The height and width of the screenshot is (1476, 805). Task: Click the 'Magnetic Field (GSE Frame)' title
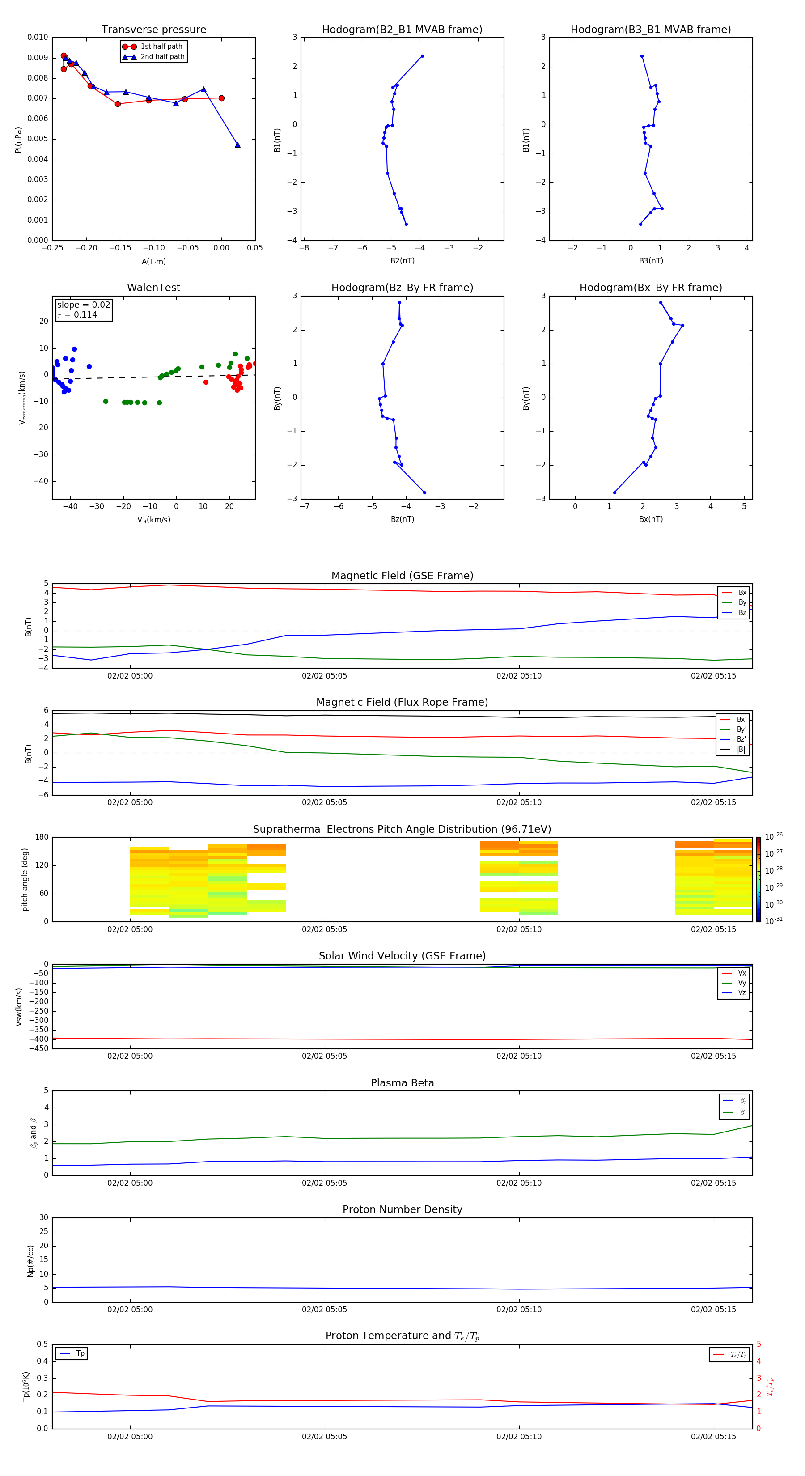point(402,576)
